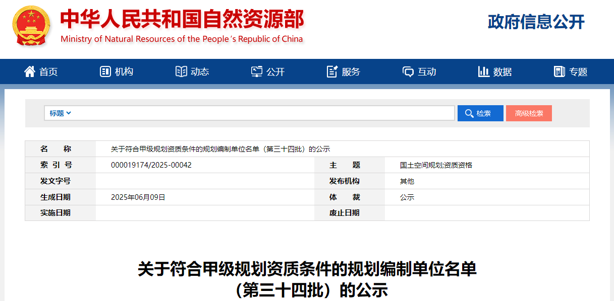Click the 高级检索 advanced search button

[529, 113]
